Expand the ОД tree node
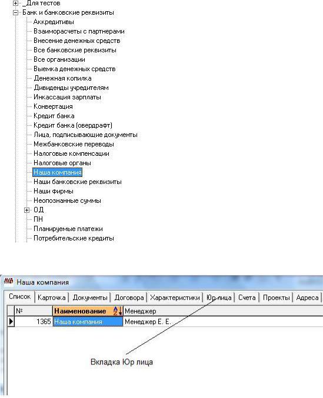This screenshot has height=398, width=323. [x=26, y=210]
